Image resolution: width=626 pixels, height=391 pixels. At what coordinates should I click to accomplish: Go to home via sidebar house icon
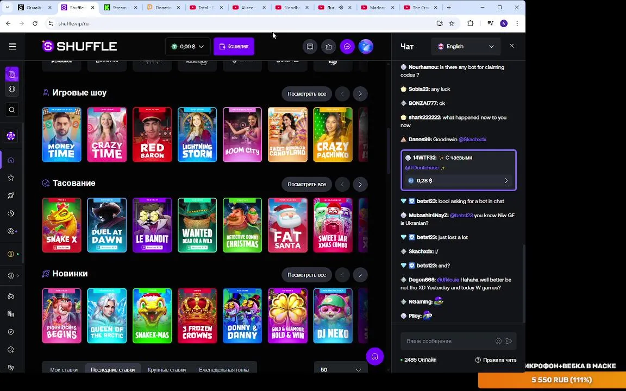[x=11, y=160]
